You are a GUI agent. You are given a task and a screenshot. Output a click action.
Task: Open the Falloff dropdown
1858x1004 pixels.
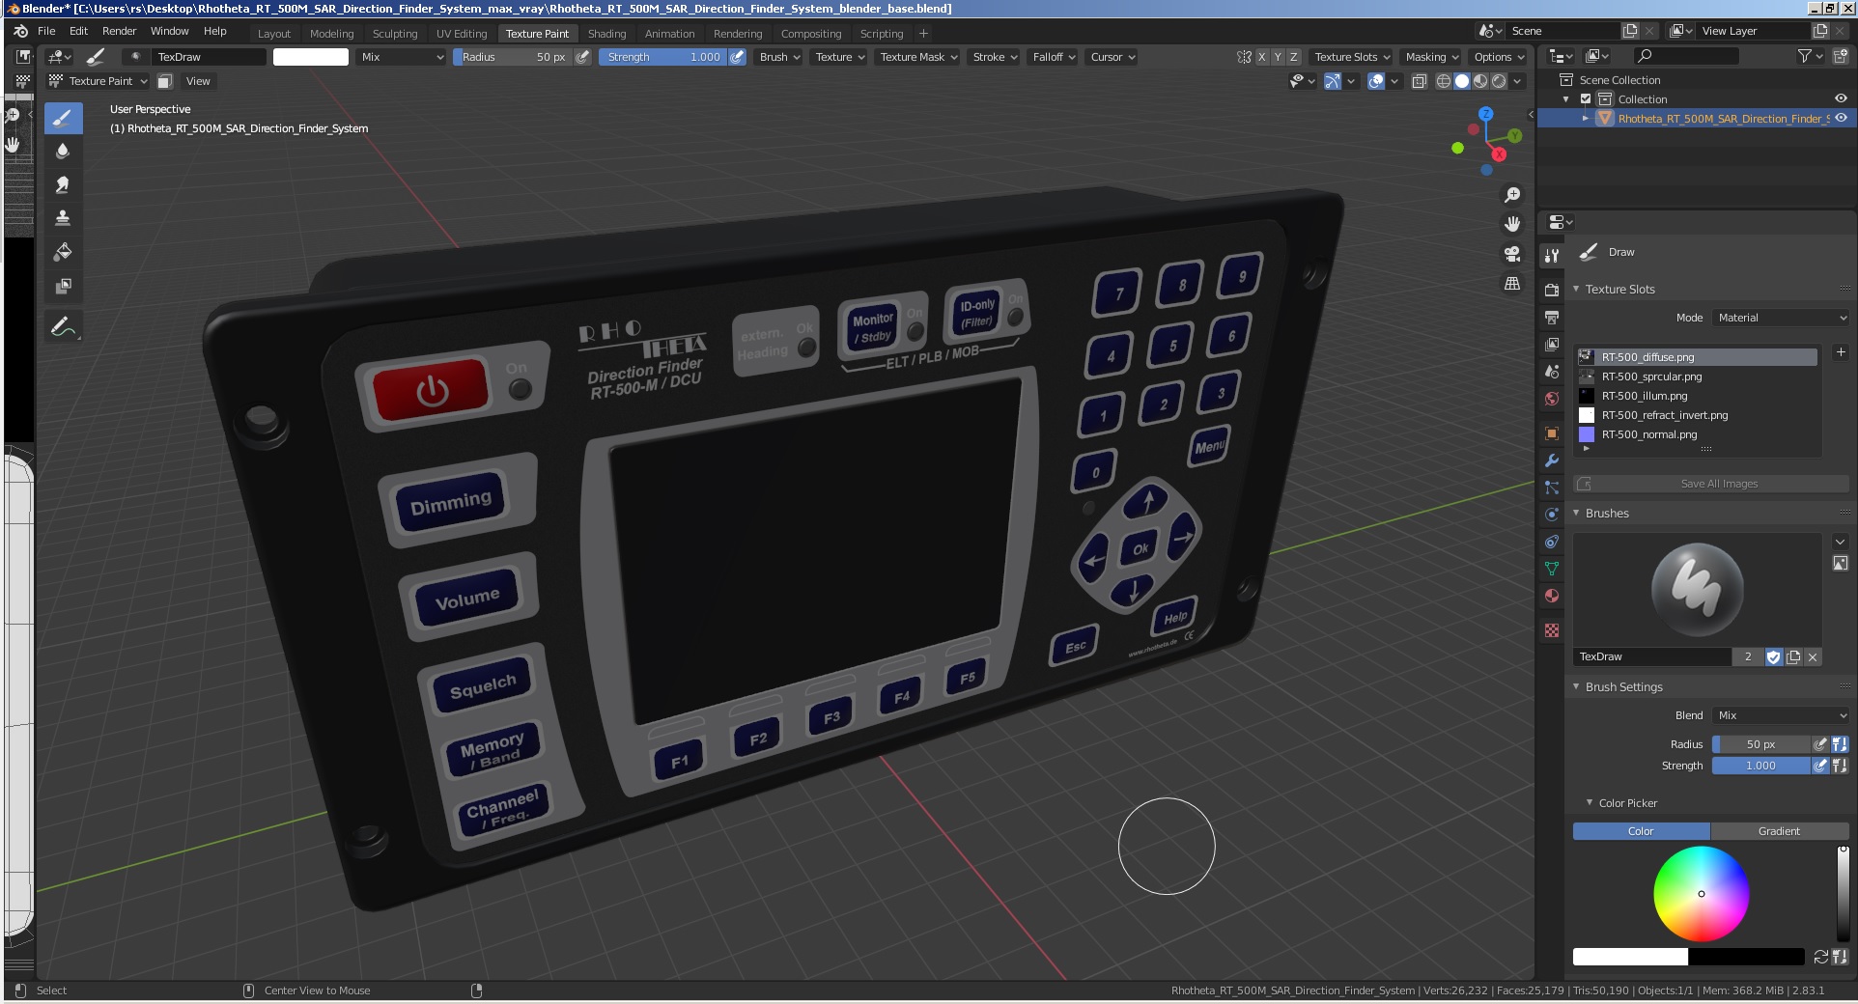coord(1054,57)
